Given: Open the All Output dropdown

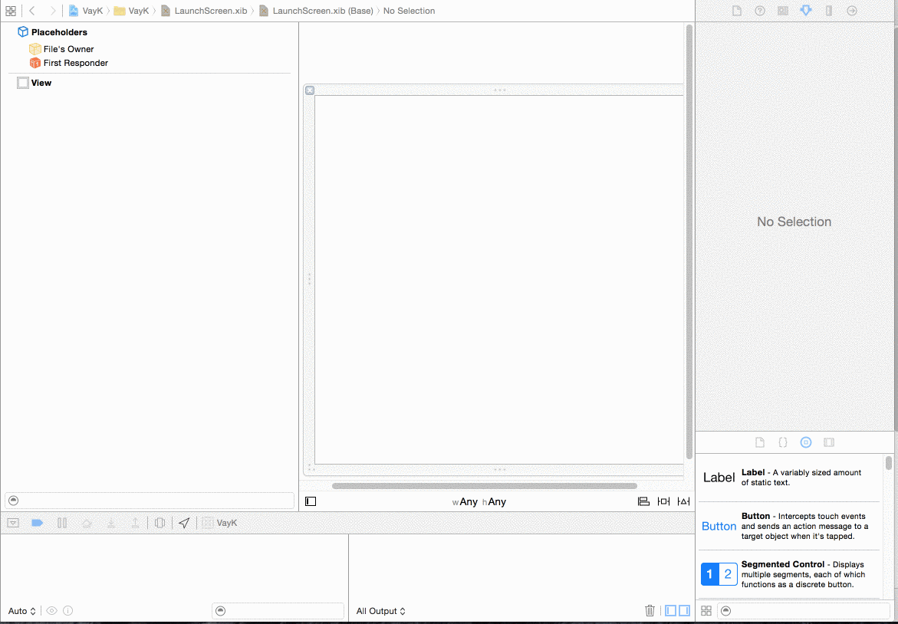Looking at the screenshot, I should [381, 611].
